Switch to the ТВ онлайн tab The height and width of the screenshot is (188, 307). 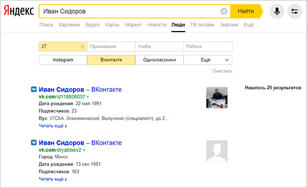click(x=202, y=25)
